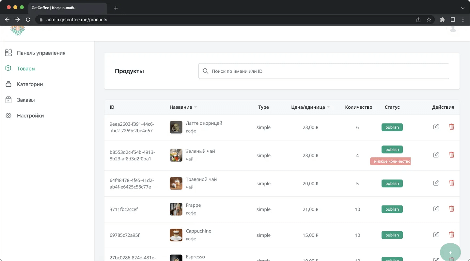470x261 pixels.
Task: Sort by Название column arrow
Action: point(196,107)
